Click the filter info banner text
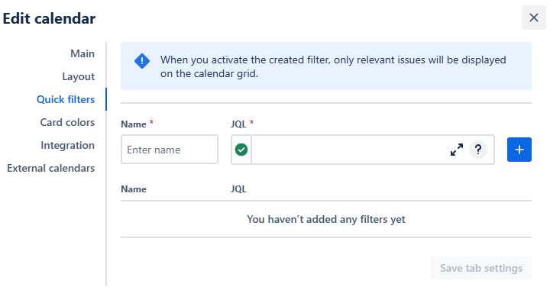 [333, 66]
